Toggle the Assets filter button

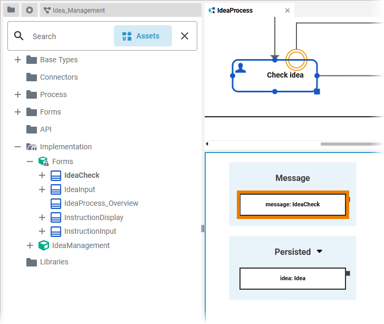tap(142, 36)
